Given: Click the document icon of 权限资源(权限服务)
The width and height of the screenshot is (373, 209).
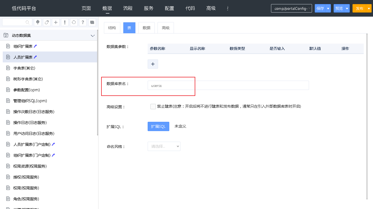Looking at the screenshot, I should coord(8,166).
